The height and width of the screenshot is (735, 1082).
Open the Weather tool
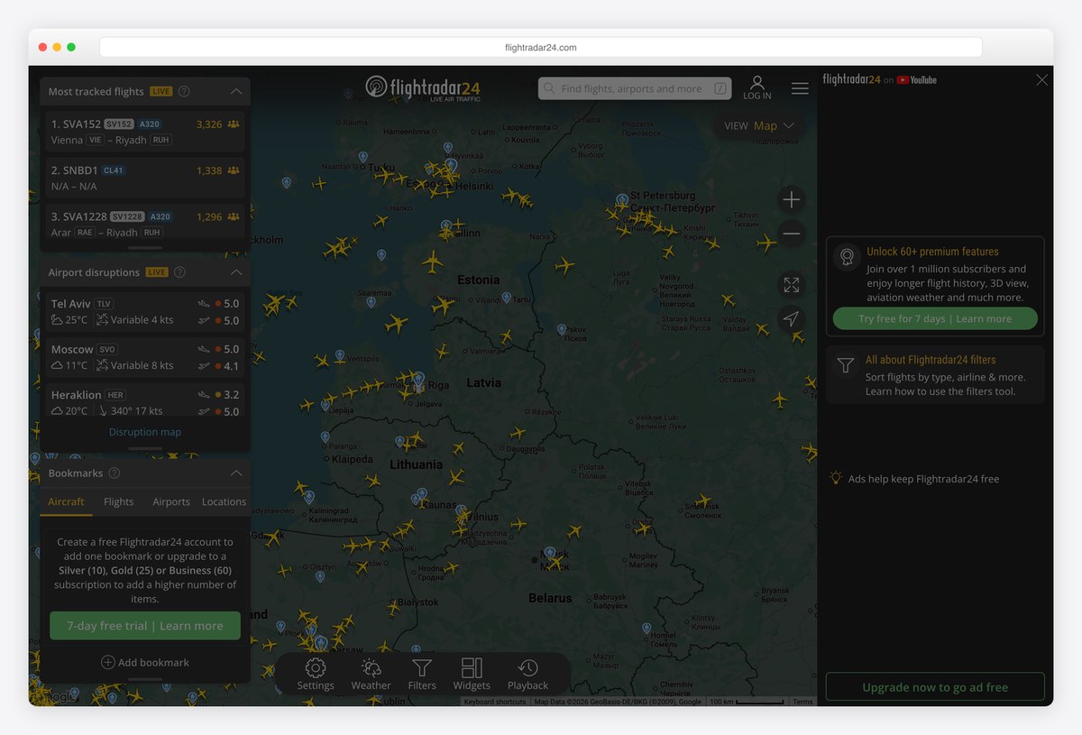(371, 674)
